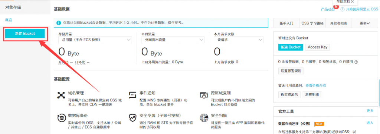Viewport: 380px width, 134px height.
Task: Open the 查看价格介绍 link
Action: [x=315, y=86]
